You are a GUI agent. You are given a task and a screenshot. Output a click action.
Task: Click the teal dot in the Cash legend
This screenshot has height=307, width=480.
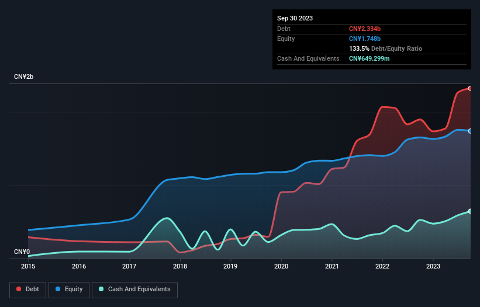pos(101,289)
